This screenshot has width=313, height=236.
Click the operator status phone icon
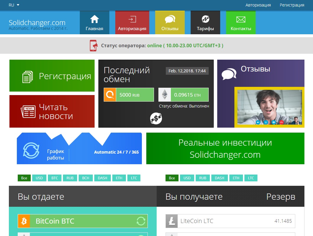tap(94, 46)
